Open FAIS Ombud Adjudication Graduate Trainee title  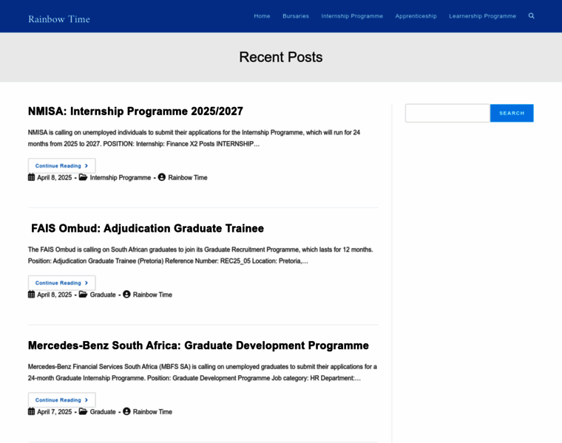(x=147, y=228)
